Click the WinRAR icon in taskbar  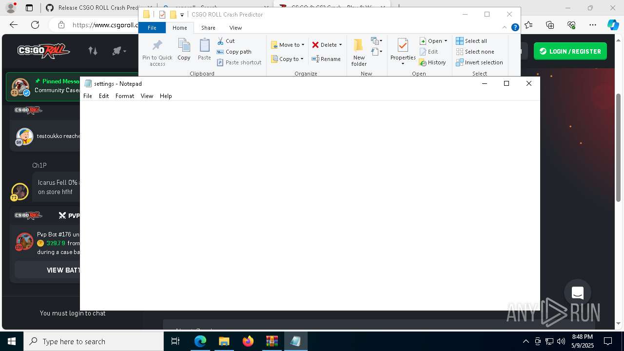coord(272,341)
